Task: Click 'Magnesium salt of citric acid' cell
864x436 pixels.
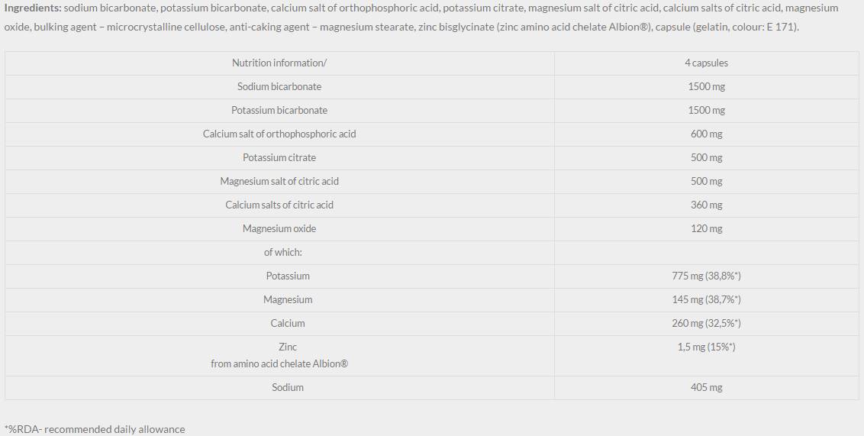Action: [x=279, y=181]
